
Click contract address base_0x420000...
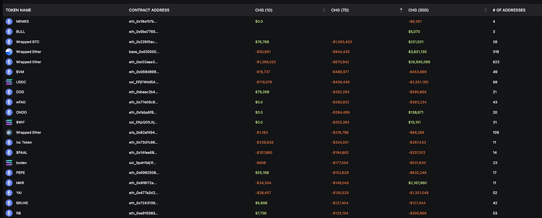(x=144, y=52)
